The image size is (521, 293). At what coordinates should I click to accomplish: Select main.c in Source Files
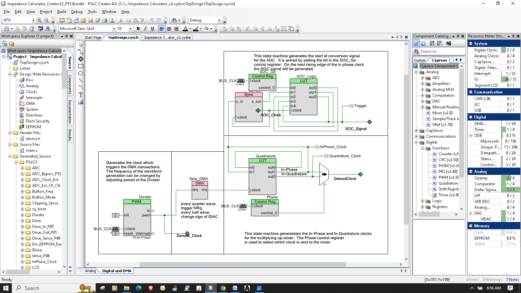click(x=32, y=150)
